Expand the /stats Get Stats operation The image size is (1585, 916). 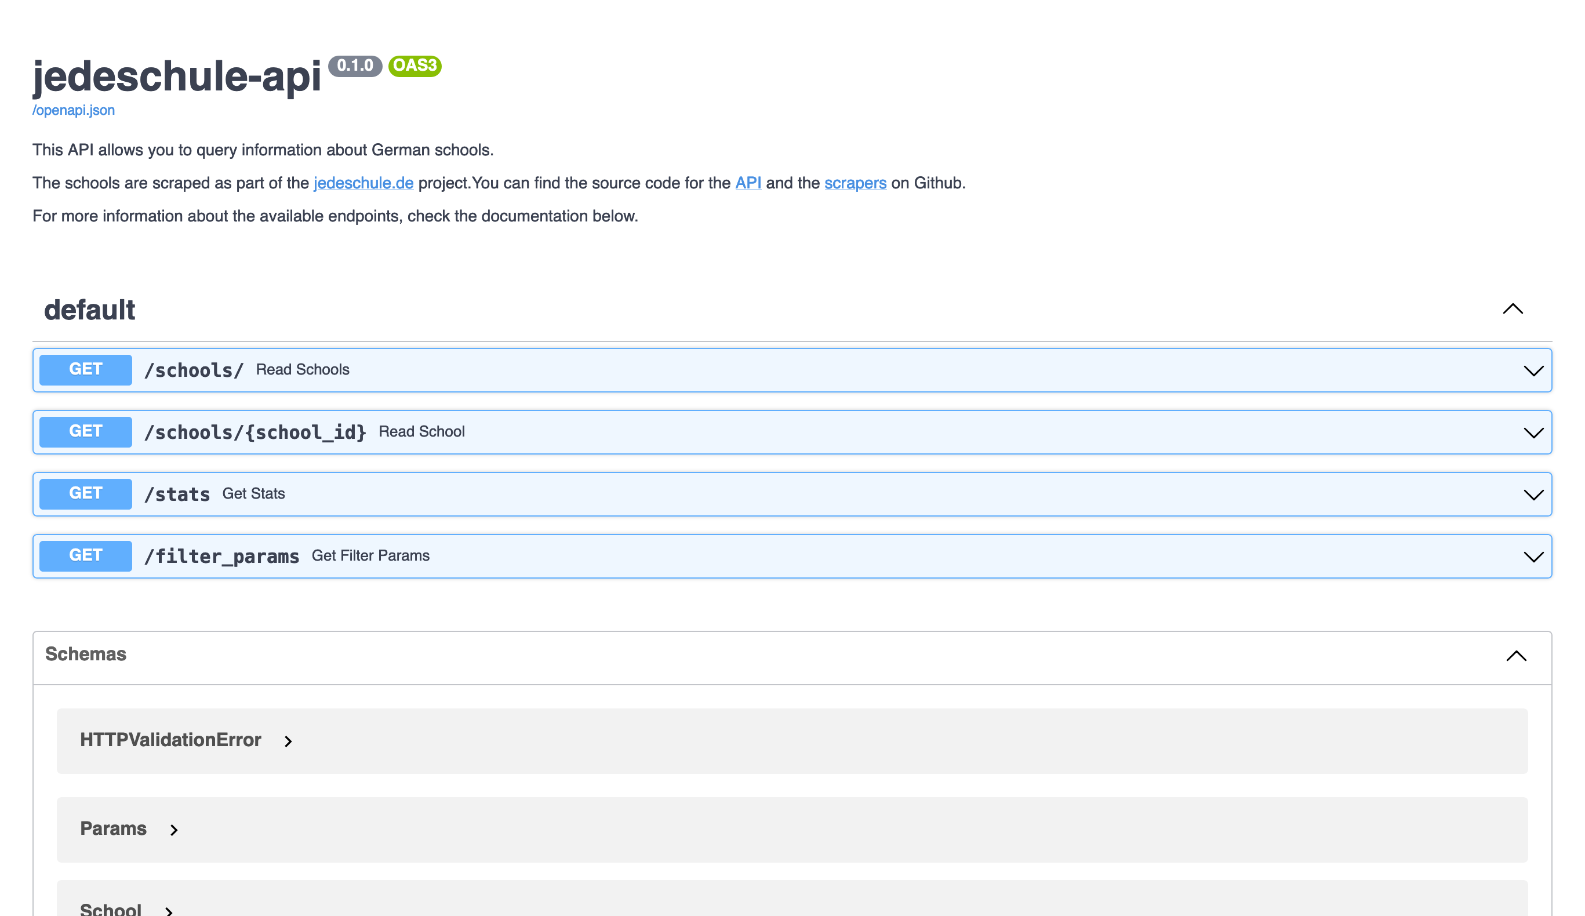[1533, 494]
